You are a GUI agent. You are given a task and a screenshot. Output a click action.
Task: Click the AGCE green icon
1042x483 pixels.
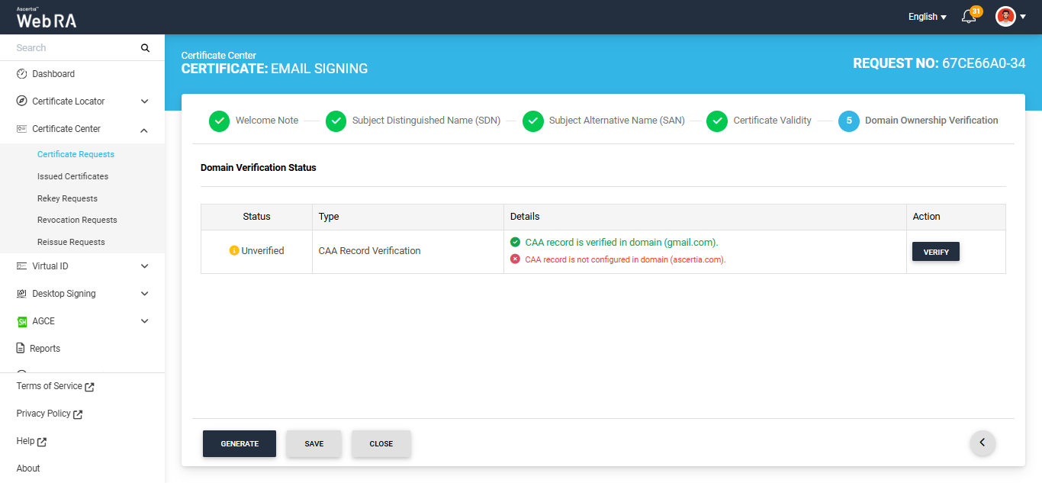pos(21,321)
